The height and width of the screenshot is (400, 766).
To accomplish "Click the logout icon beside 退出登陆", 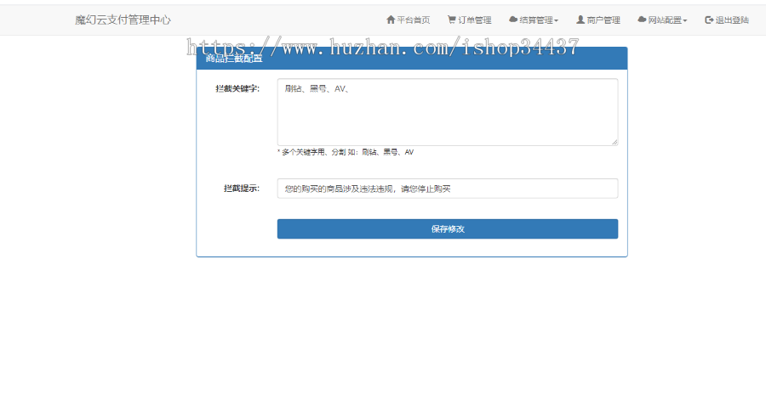I will click(x=709, y=20).
